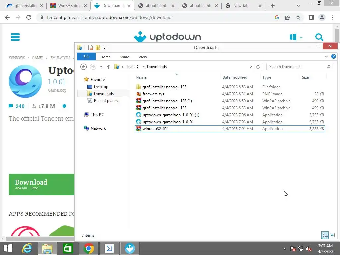Select Desktop in navigation pane
This screenshot has width=340, height=255.
tap(101, 87)
